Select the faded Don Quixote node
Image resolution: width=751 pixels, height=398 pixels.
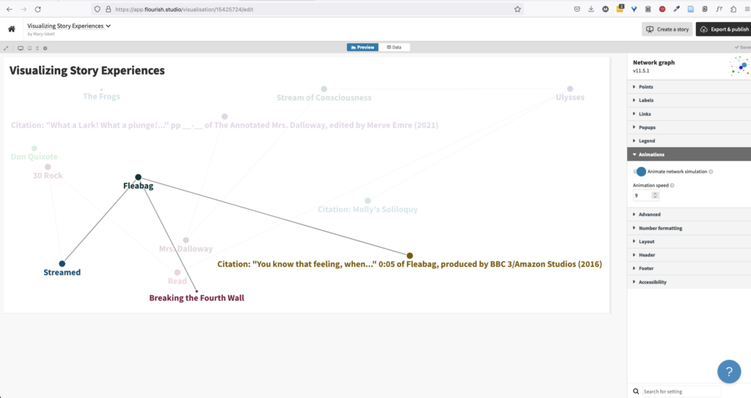click(x=34, y=149)
